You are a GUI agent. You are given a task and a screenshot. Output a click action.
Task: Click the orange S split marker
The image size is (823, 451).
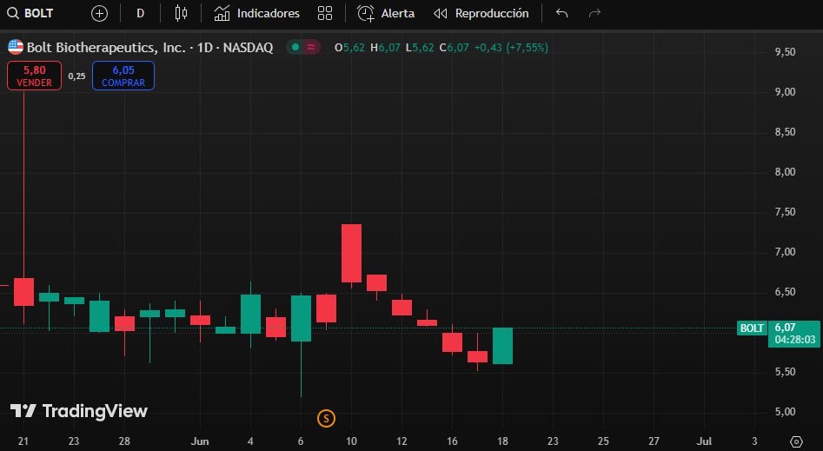click(326, 419)
